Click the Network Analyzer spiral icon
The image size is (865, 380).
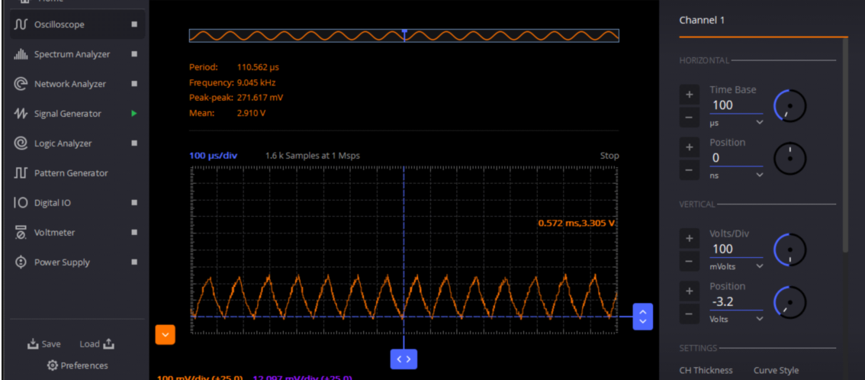pos(21,84)
